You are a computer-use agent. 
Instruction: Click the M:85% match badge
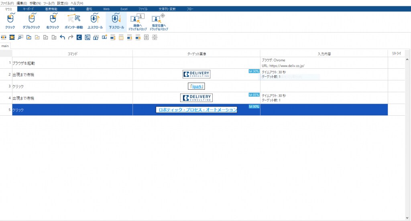[x=254, y=95]
